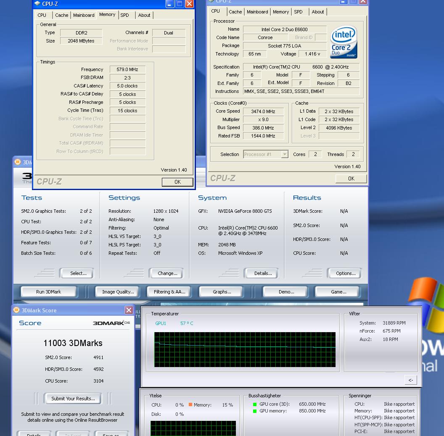Image resolution: width=444 pixels, height=436 pixels.
Task: Click the Resolution 1280 x 1024 value
Action: click(166, 211)
